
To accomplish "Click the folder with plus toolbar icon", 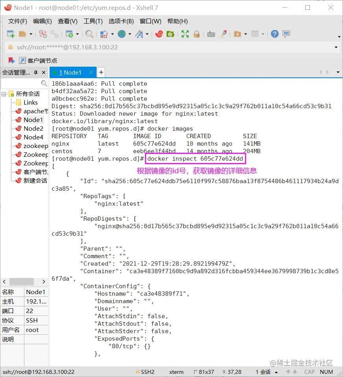I will point(237,34).
